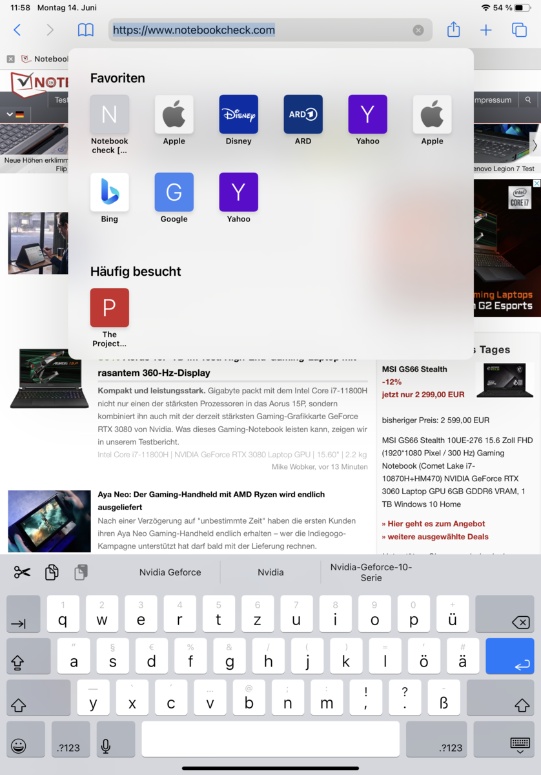Open the language flag dropdown
Image resolution: width=541 pixels, height=775 pixels.
[15, 114]
